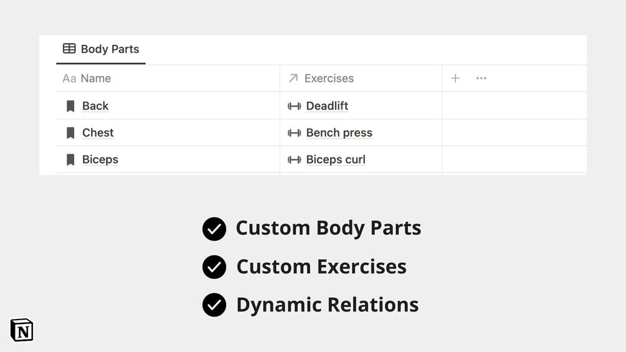Click the bookmark icon beside Back

point(70,106)
